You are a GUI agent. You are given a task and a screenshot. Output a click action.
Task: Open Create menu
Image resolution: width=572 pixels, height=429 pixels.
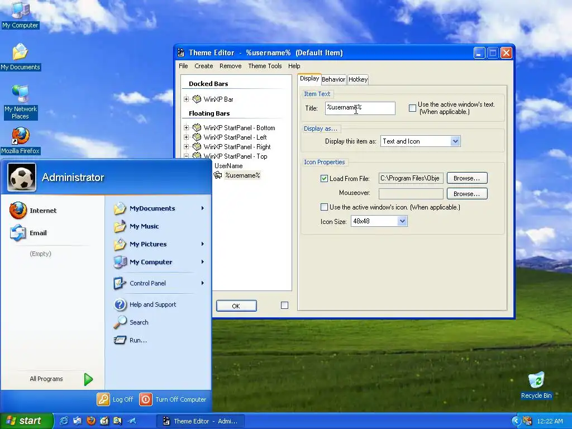(x=203, y=66)
